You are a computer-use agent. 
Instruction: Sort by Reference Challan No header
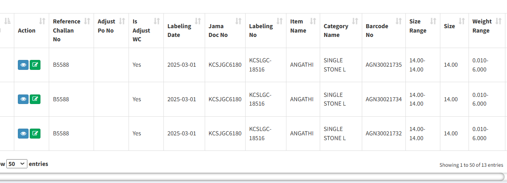[x=71, y=31]
